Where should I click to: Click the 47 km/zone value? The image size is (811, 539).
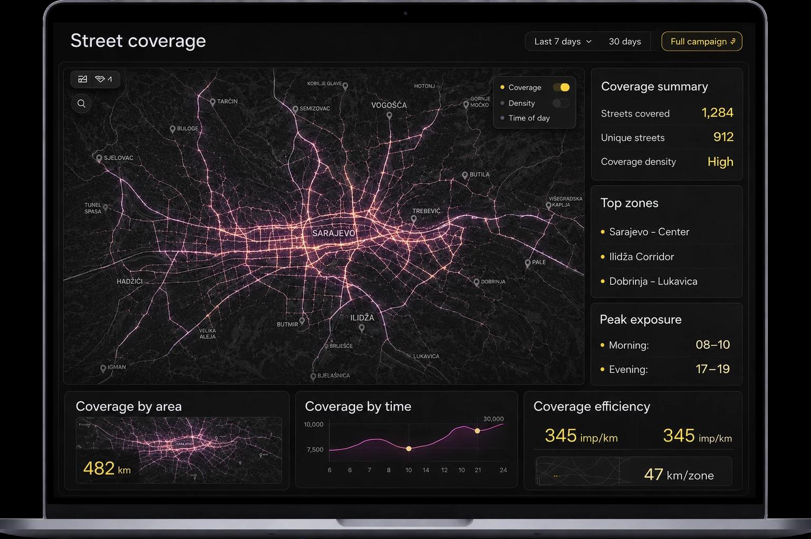tap(679, 475)
